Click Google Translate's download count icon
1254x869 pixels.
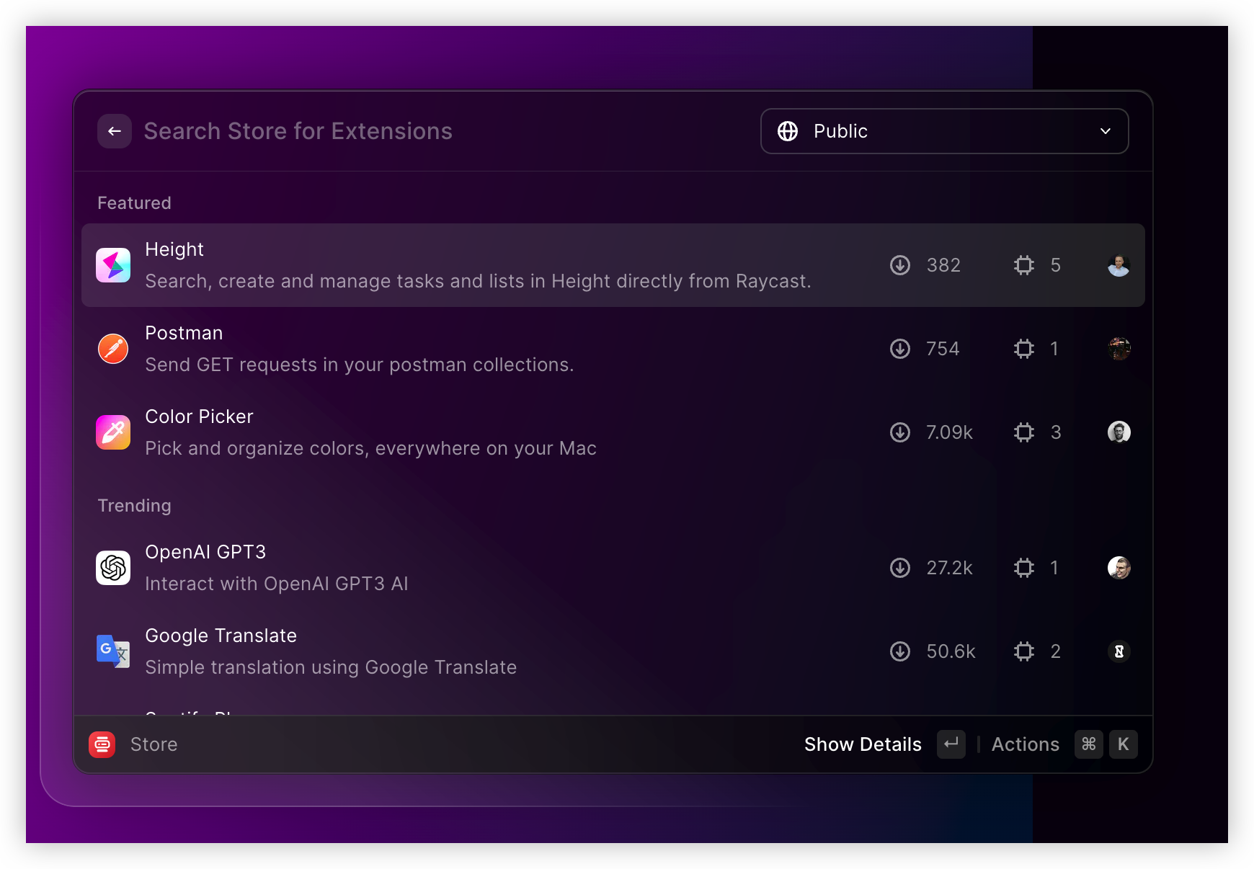(x=900, y=651)
